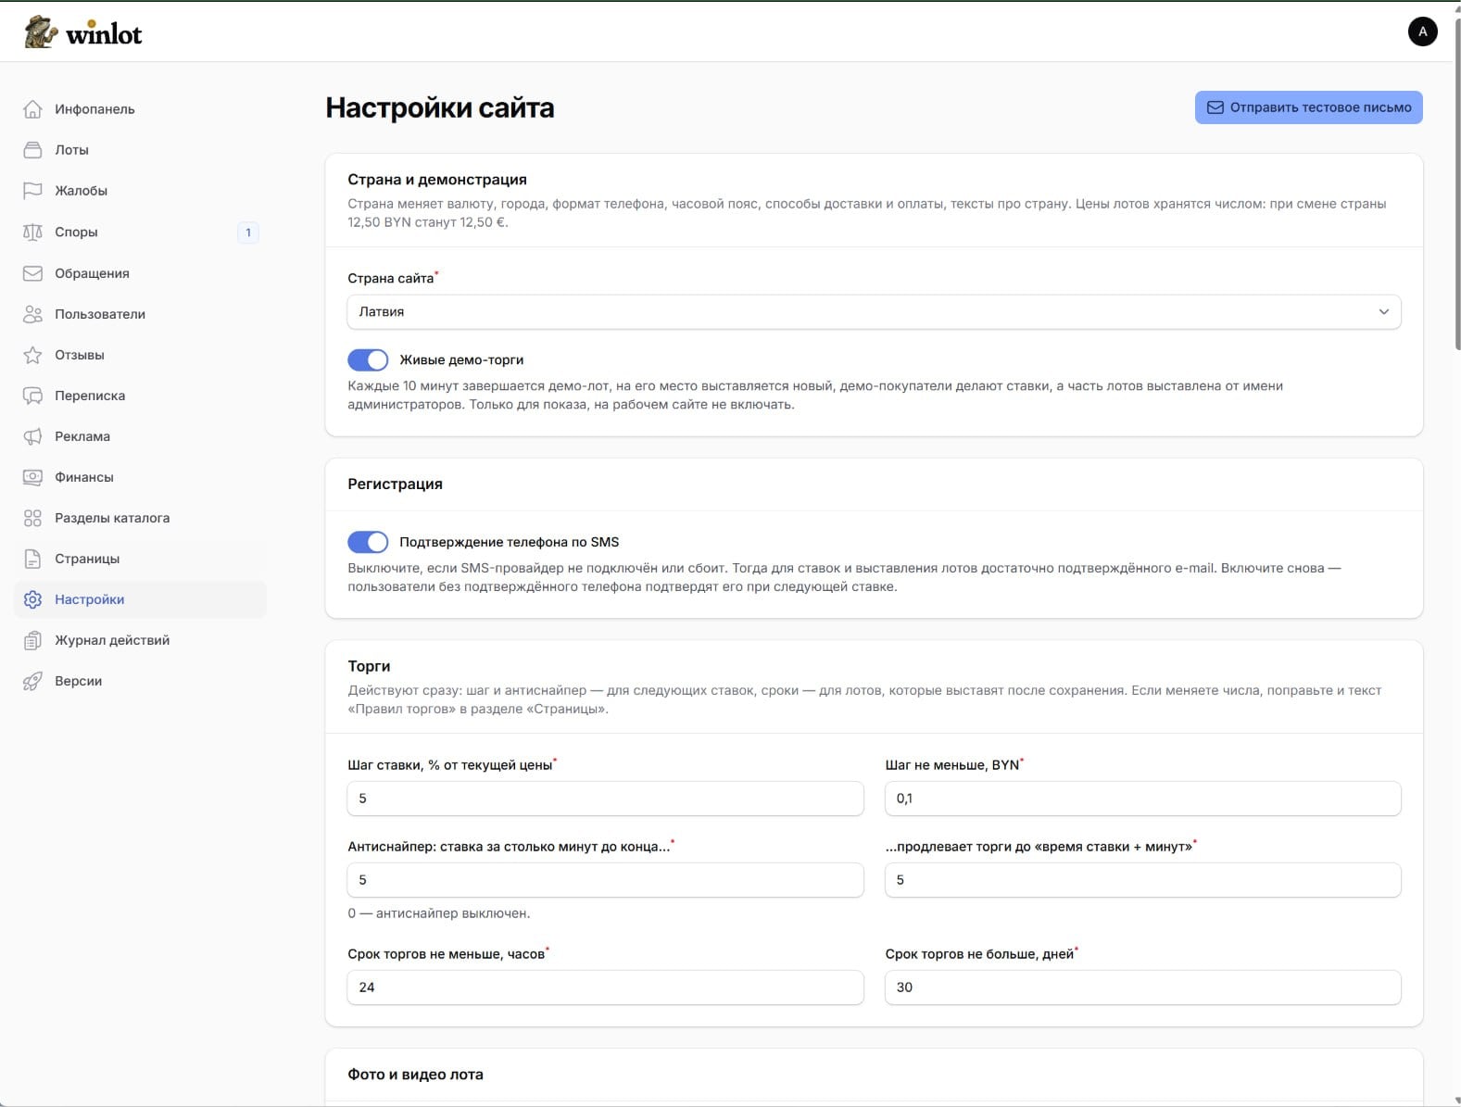Screen dimensions: 1461x1107
Task: Click the Пользователи people icon
Action: pos(32,314)
